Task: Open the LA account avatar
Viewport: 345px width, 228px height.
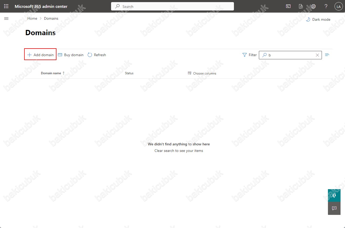Action: point(338,7)
